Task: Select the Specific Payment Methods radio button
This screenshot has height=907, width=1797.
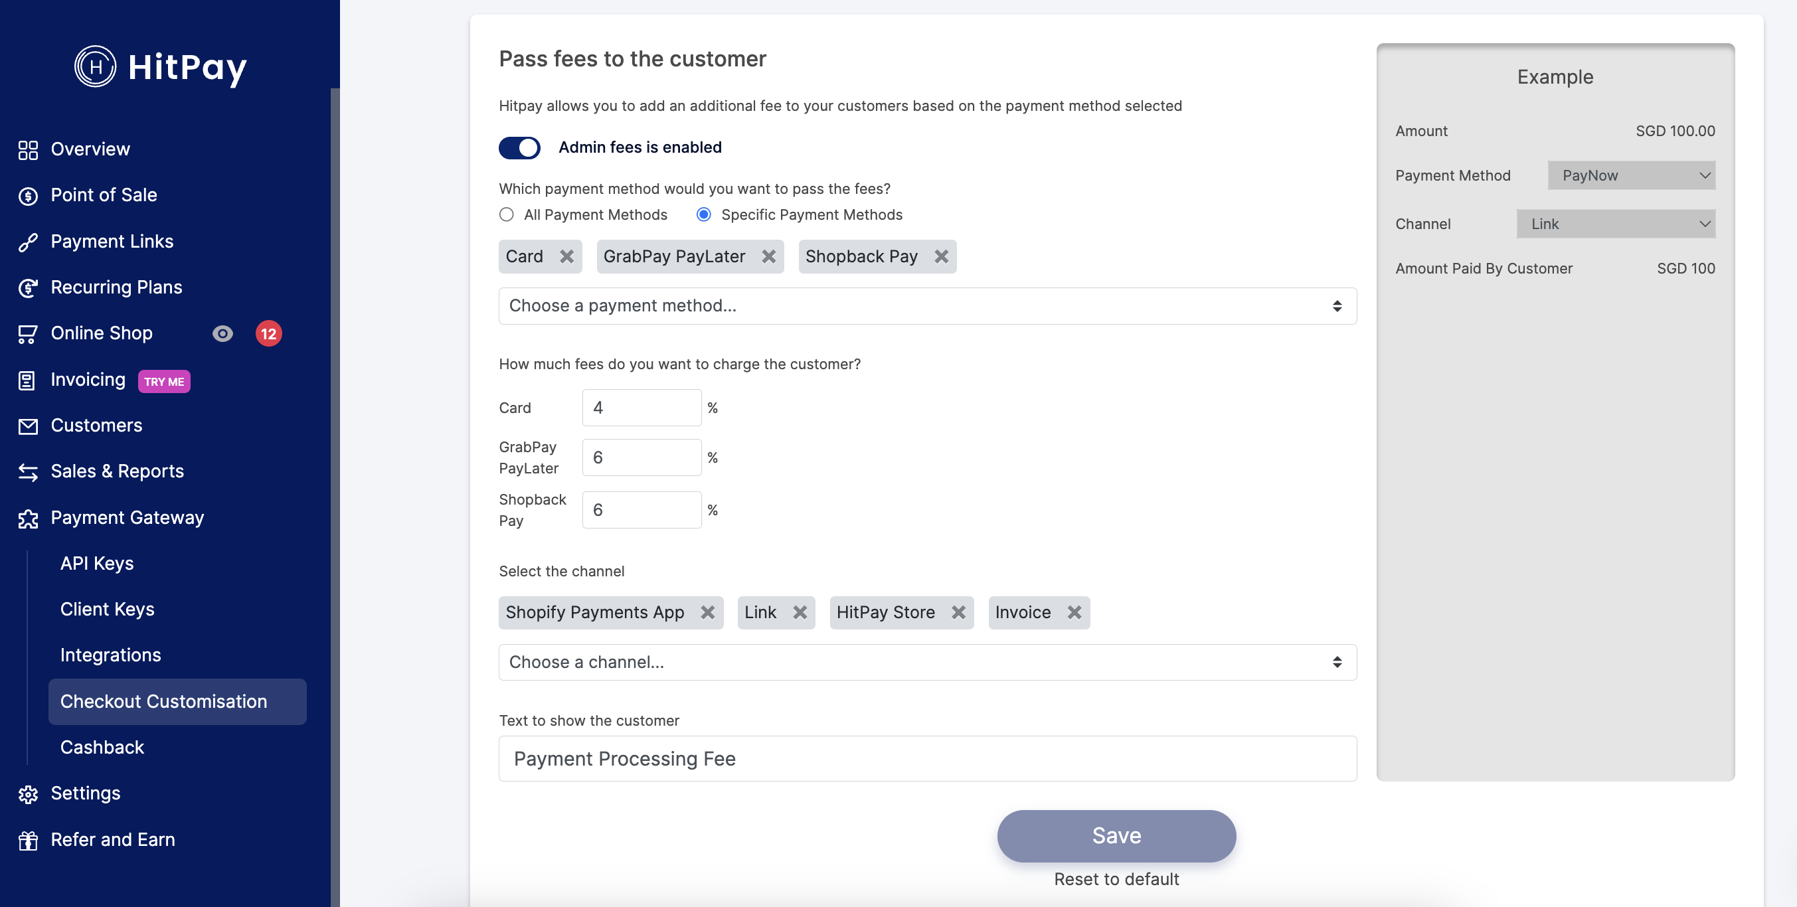Action: point(704,214)
